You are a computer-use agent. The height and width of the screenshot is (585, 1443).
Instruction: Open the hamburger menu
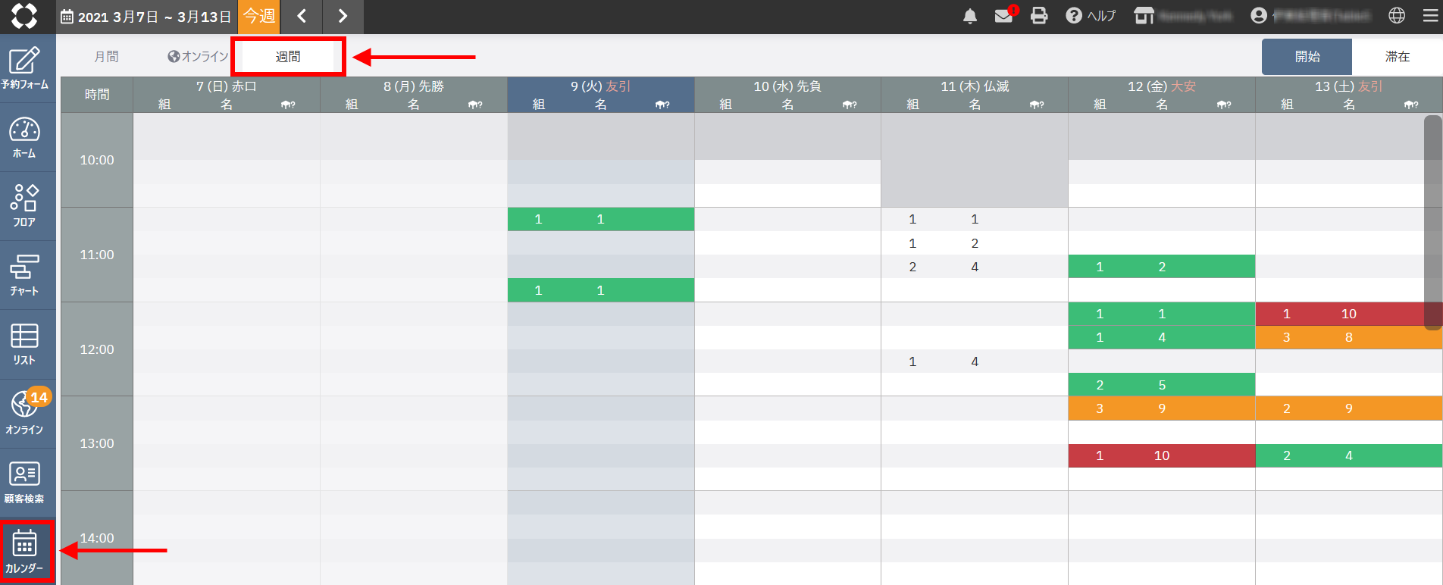coord(1431,16)
